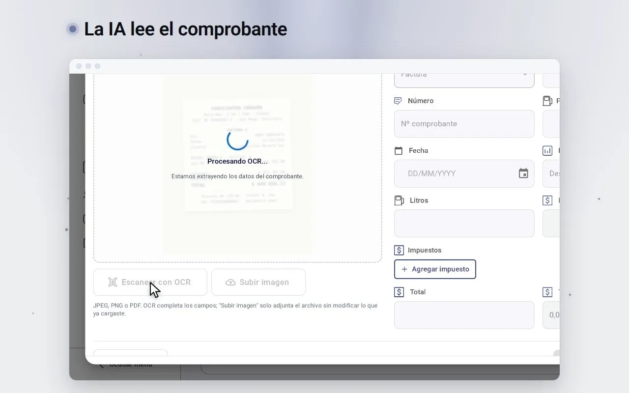Click the dollar icon beside Impuestos
This screenshot has height=393, width=629.
click(x=399, y=250)
